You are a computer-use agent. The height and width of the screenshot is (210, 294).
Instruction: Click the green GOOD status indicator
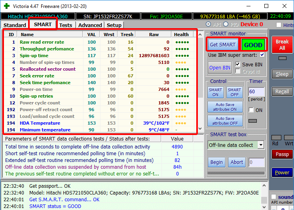point(253,45)
